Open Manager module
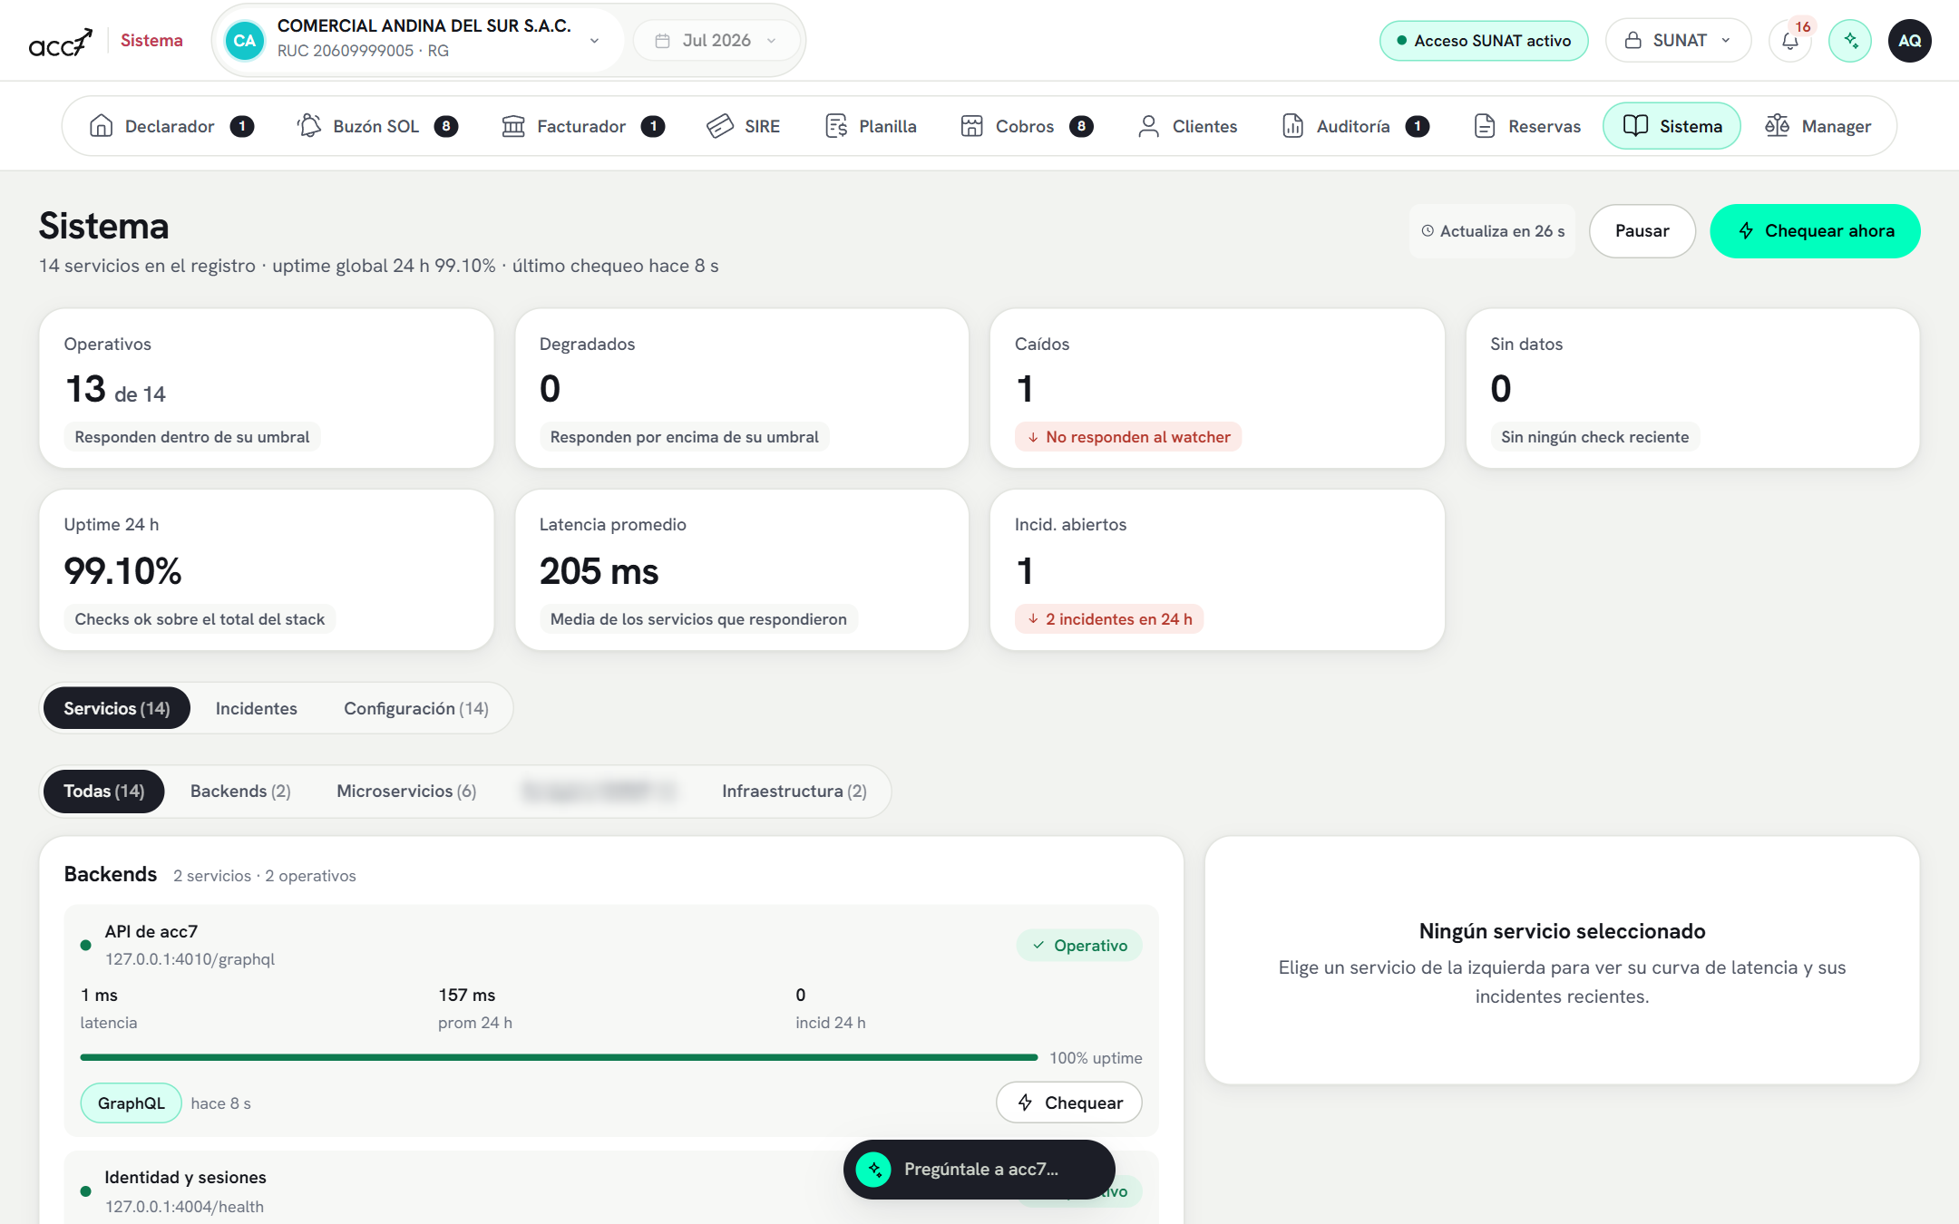Image resolution: width=1959 pixels, height=1224 pixels. pyautogui.click(x=1818, y=126)
